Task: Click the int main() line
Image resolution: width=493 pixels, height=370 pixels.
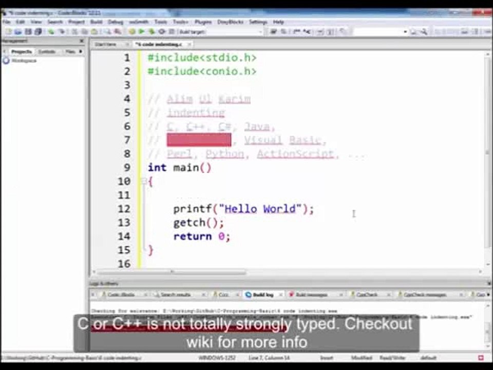Action: point(180,168)
